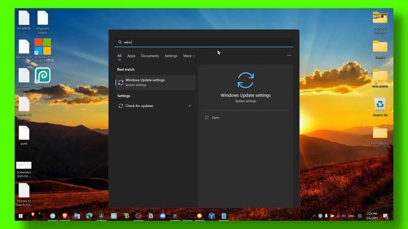Open the Windows Start button
Screen dimensions: 408x229
point(20,216)
